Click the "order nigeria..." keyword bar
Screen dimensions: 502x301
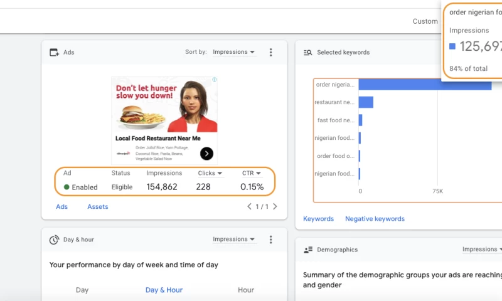425,85
